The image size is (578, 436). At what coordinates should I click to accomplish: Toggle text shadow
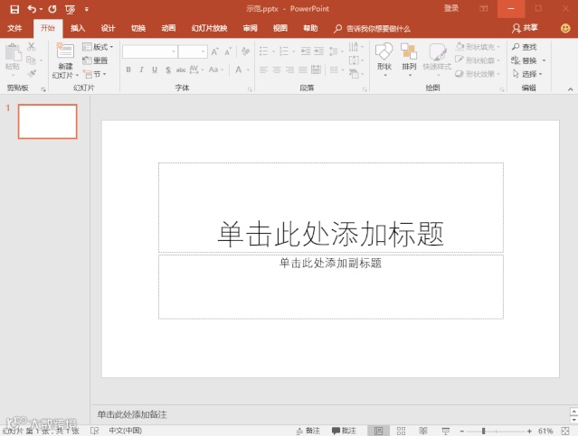click(168, 70)
